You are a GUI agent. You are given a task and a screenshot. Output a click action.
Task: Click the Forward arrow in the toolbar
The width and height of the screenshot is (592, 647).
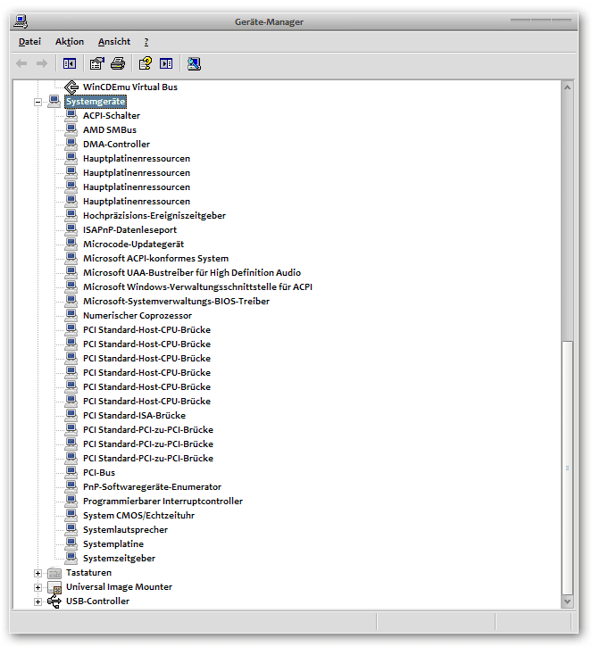pos(42,63)
